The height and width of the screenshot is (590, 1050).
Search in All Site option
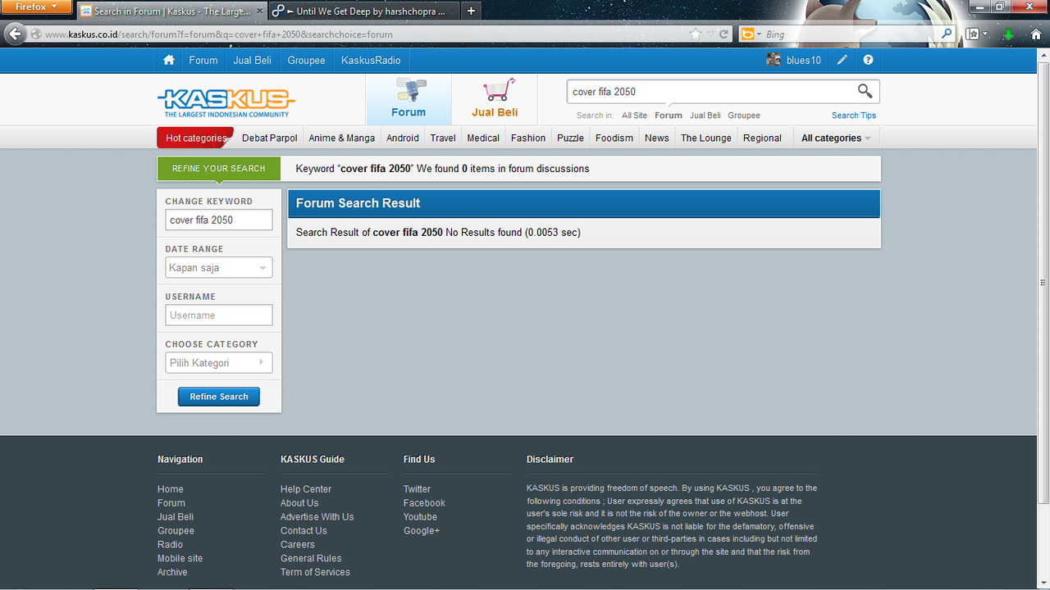coord(634,116)
